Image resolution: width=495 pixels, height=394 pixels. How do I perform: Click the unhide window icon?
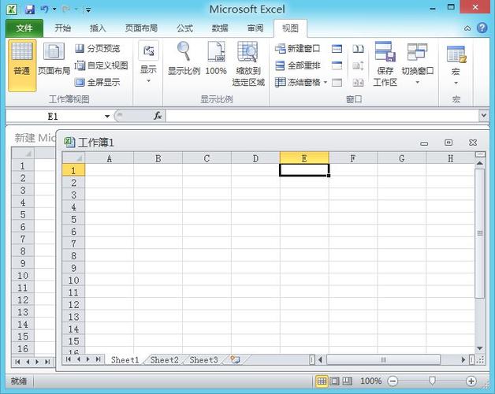point(337,83)
